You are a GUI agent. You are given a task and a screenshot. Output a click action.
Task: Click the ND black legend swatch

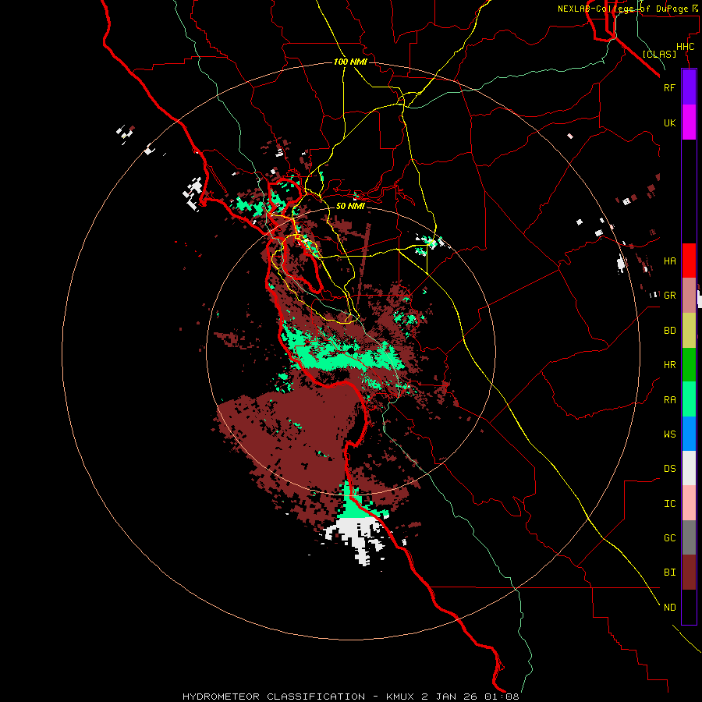tap(689, 607)
